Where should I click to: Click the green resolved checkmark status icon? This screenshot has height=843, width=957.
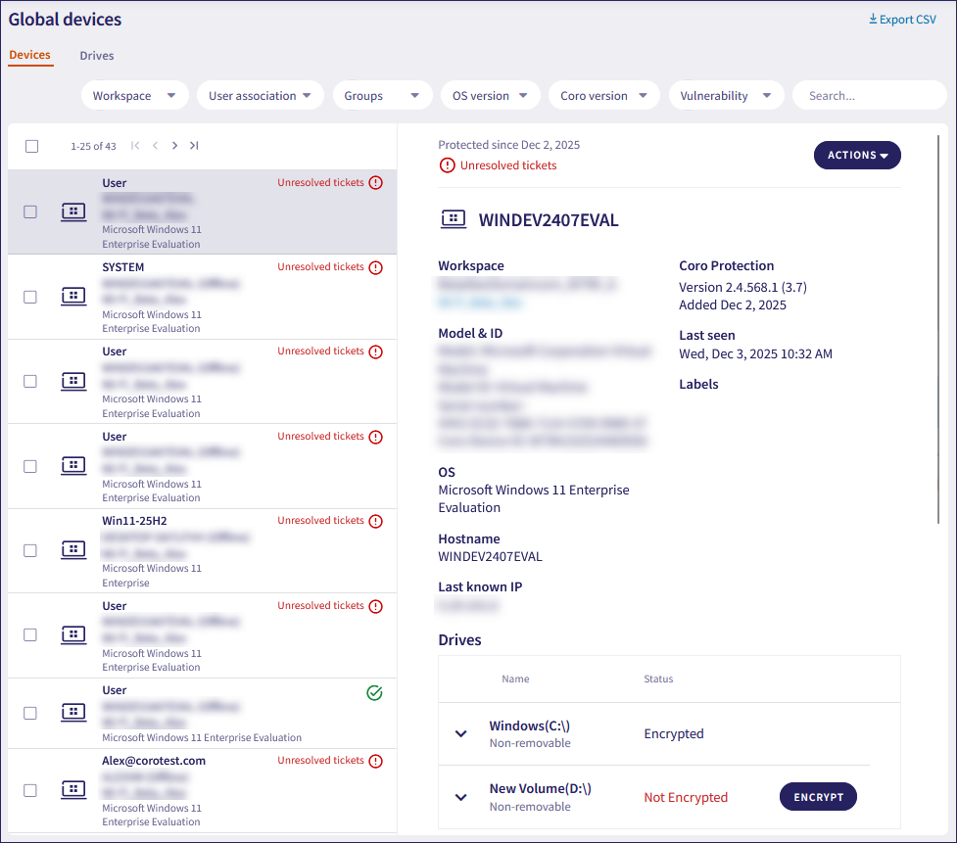point(374,693)
